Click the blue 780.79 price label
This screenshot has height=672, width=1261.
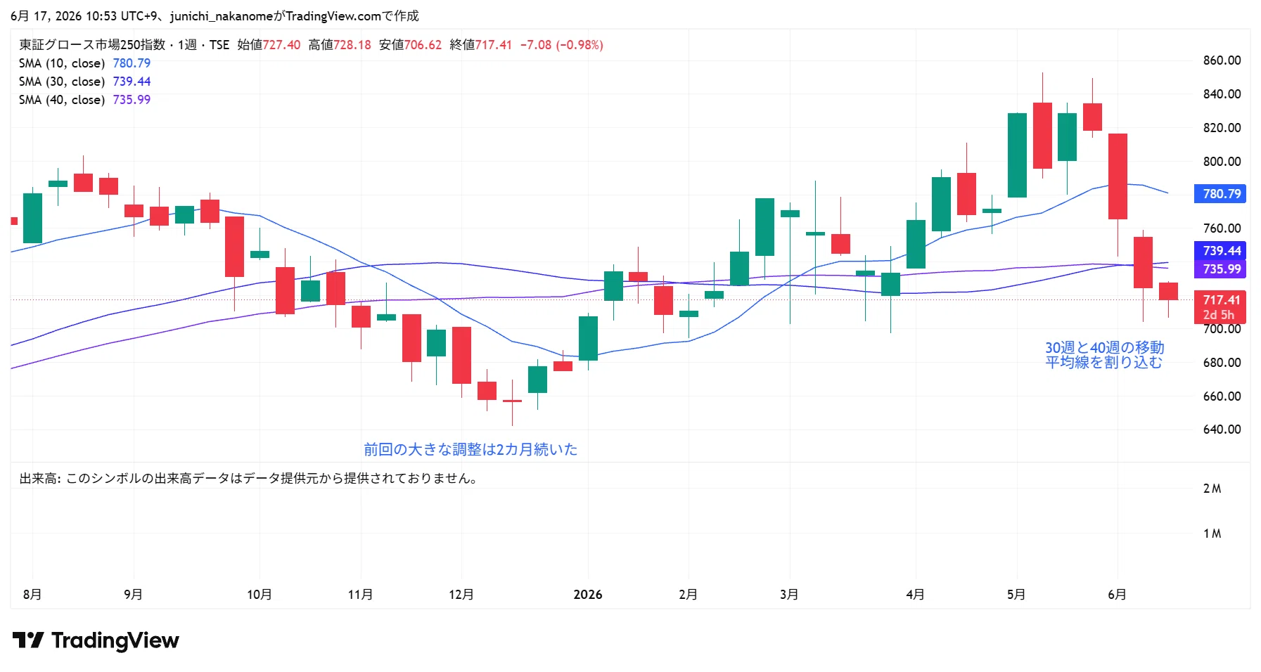(x=1220, y=194)
